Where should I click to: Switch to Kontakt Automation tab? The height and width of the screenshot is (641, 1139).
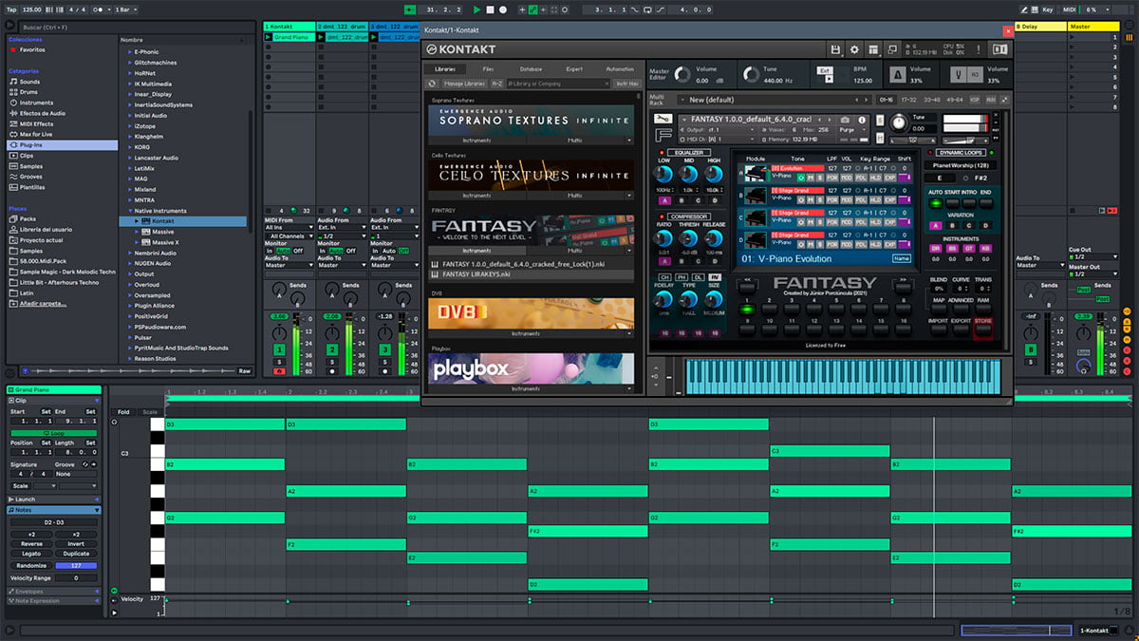pos(619,69)
